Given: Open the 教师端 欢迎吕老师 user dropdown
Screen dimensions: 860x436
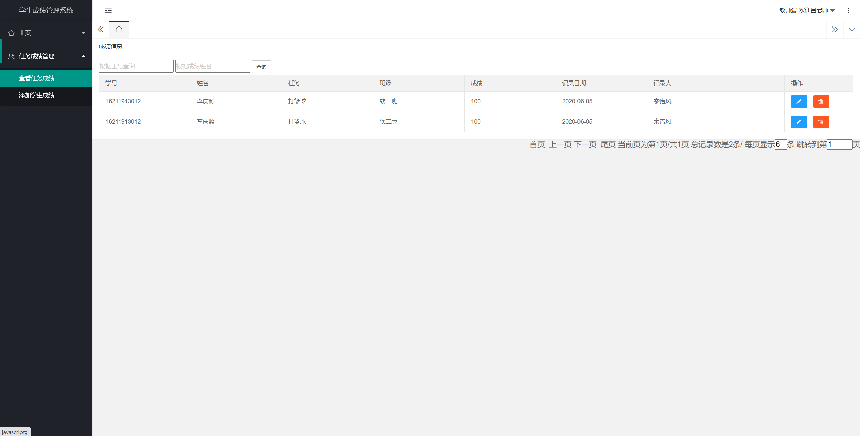Looking at the screenshot, I should pos(807,10).
